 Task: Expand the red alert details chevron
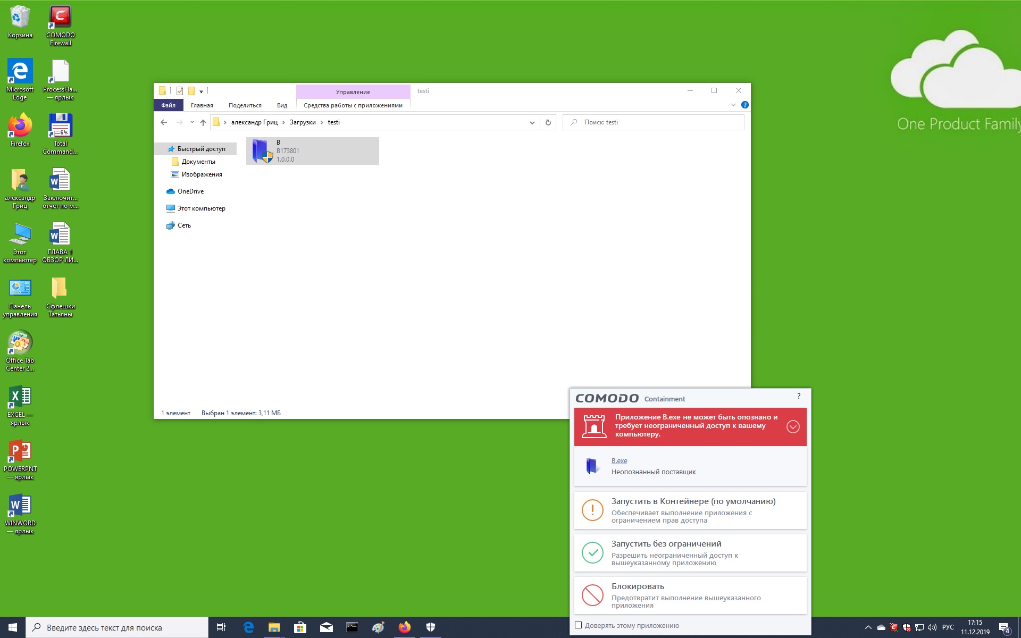point(792,426)
